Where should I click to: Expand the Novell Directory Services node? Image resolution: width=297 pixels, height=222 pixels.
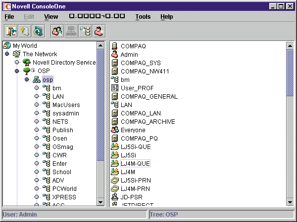17,63
